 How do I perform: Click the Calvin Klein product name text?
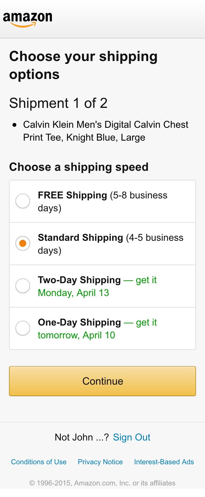(x=106, y=130)
